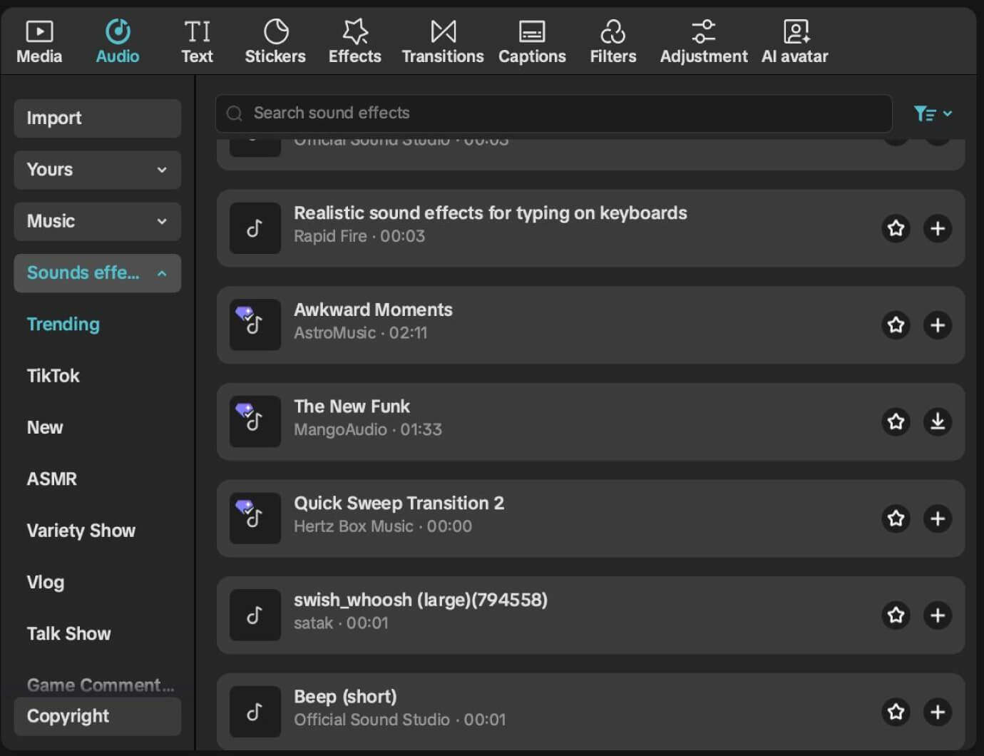984x756 pixels.
Task: Click the Copyright button
Action: (x=97, y=716)
